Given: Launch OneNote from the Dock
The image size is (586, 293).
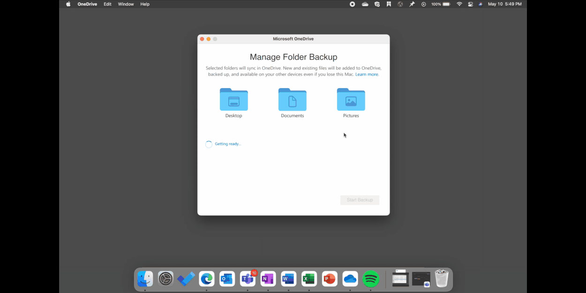Looking at the screenshot, I should (268, 279).
